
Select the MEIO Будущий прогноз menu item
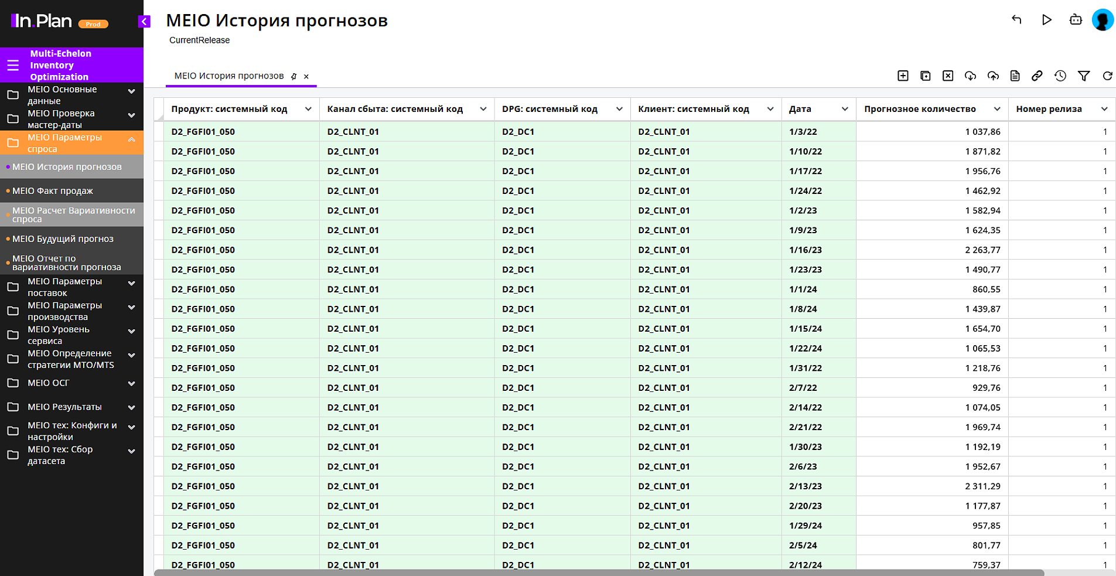click(x=63, y=239)
